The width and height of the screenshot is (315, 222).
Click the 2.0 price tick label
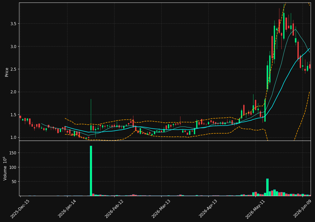[14, 92]
